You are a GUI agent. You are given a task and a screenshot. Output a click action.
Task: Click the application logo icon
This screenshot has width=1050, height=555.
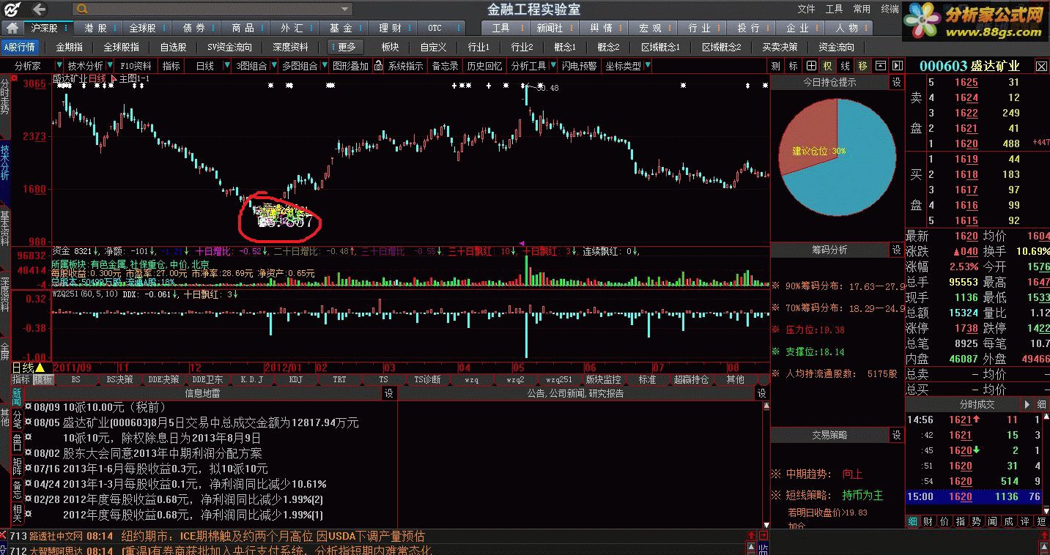(x=12, y=10)
